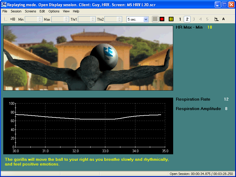Click the application icon in title bar

(4, 5)
